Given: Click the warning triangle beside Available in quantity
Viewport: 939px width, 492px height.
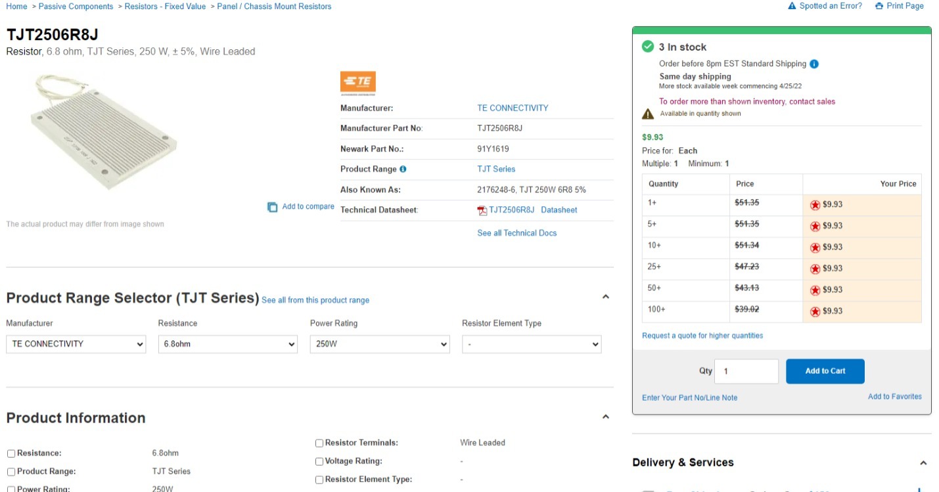Looking at the screenshot, I should pyautogui.click(x=648, y=114).
